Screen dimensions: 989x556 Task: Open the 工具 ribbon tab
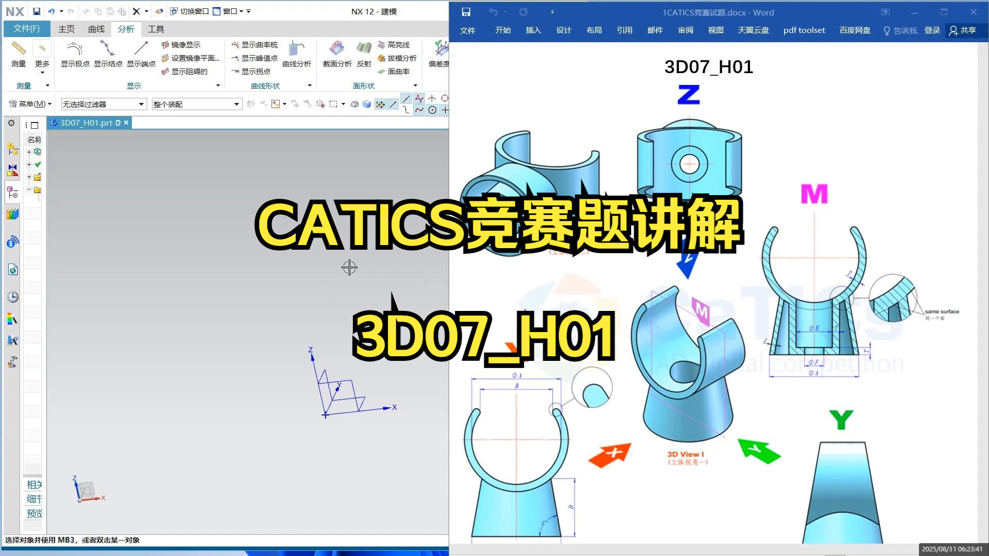[x=156, y=29]
